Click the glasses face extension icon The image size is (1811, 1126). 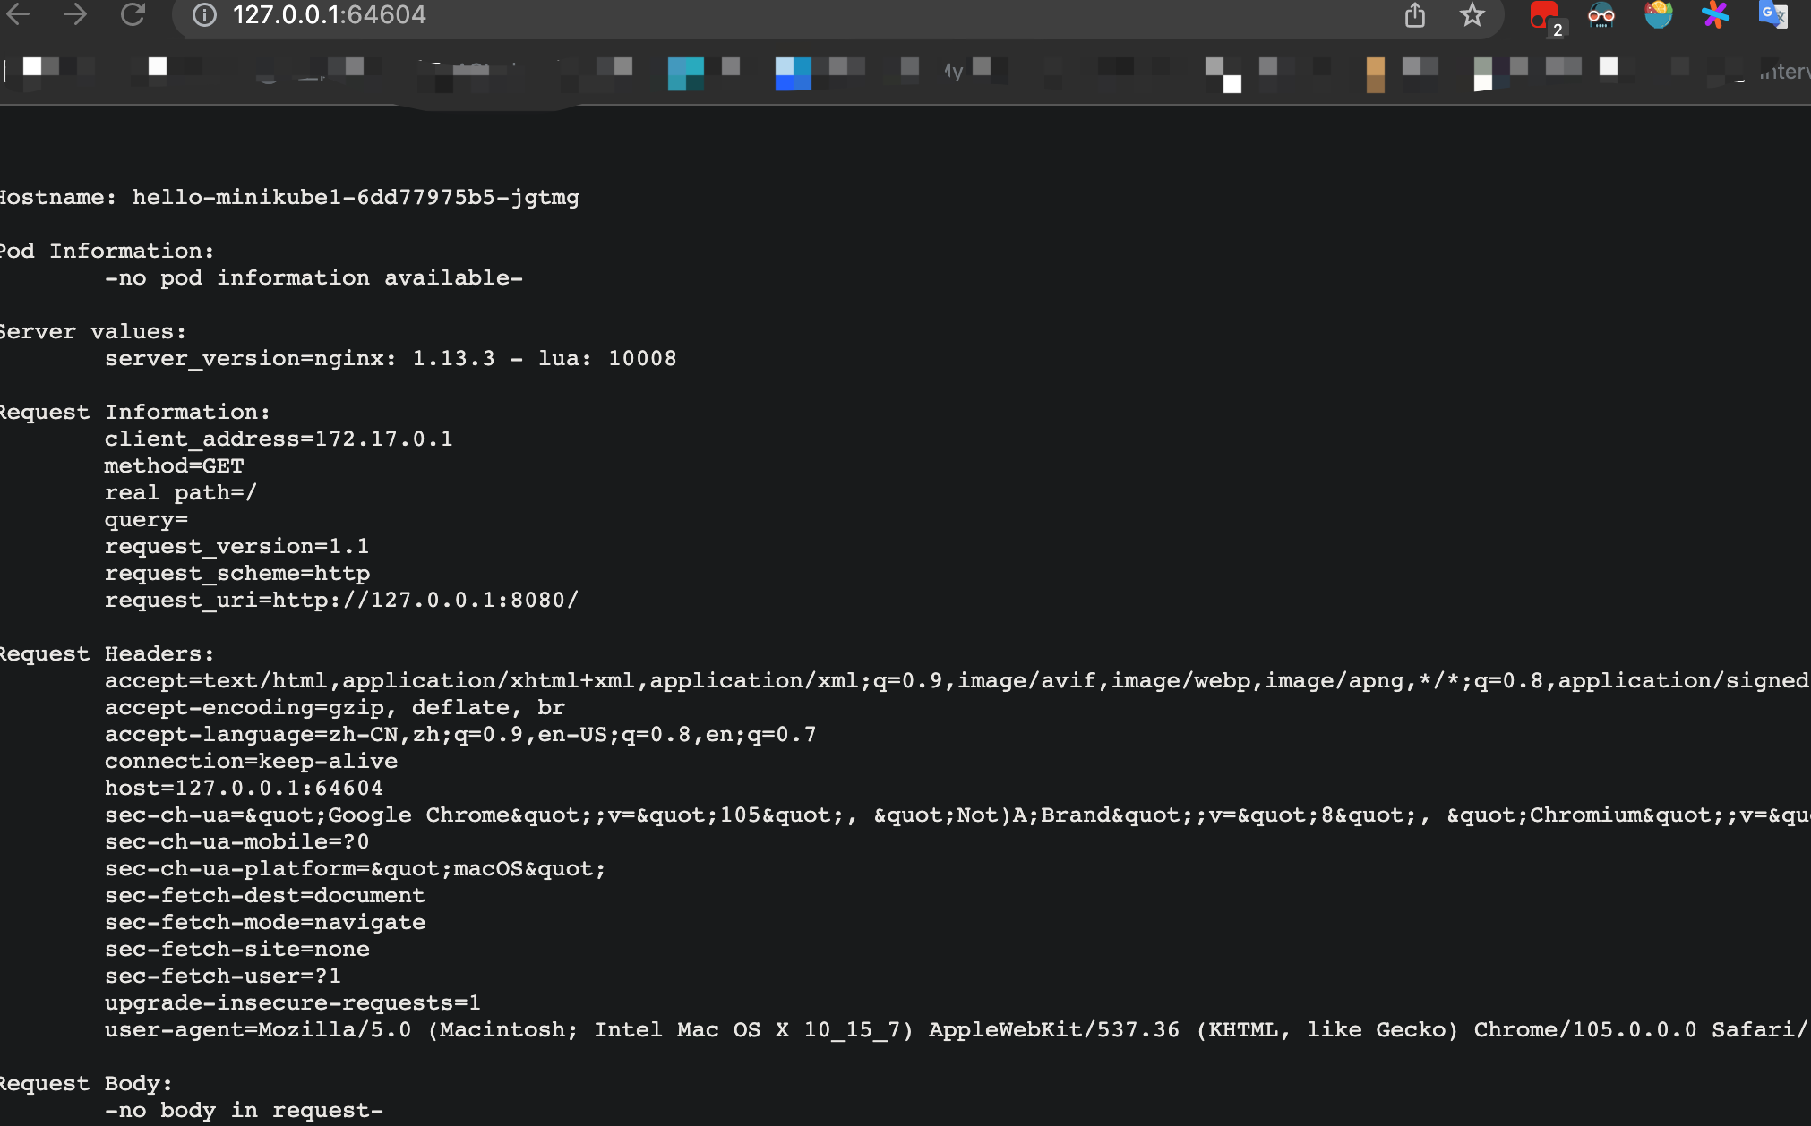pyautogui.click(x=1601, y=15)
